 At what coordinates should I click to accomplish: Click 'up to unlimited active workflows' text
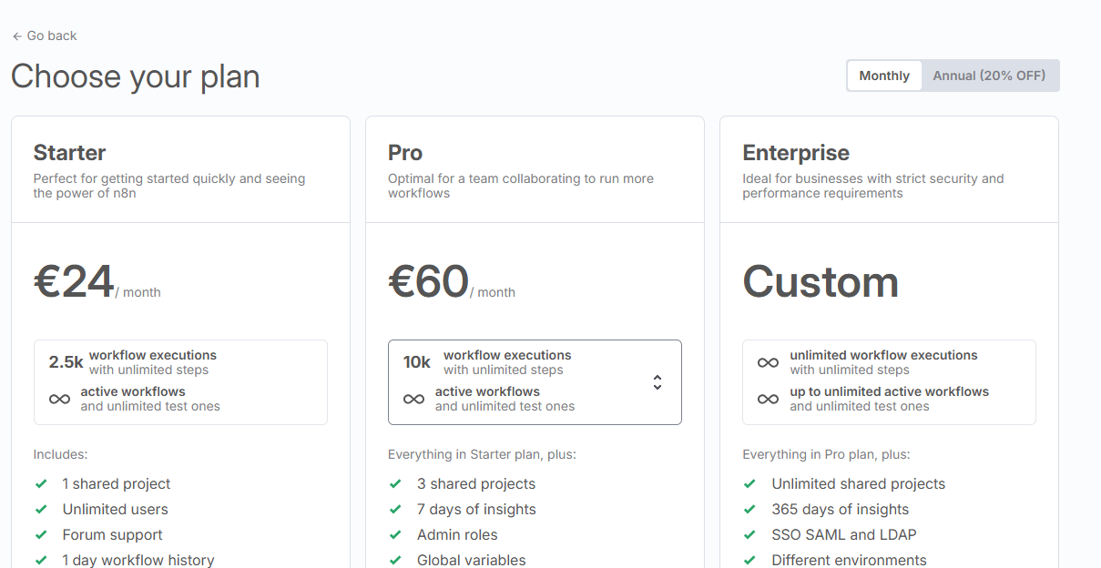pos(889,391)
